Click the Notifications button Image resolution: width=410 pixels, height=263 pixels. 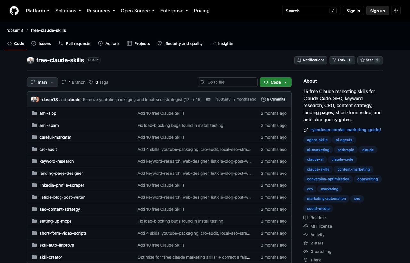(311, 60)
